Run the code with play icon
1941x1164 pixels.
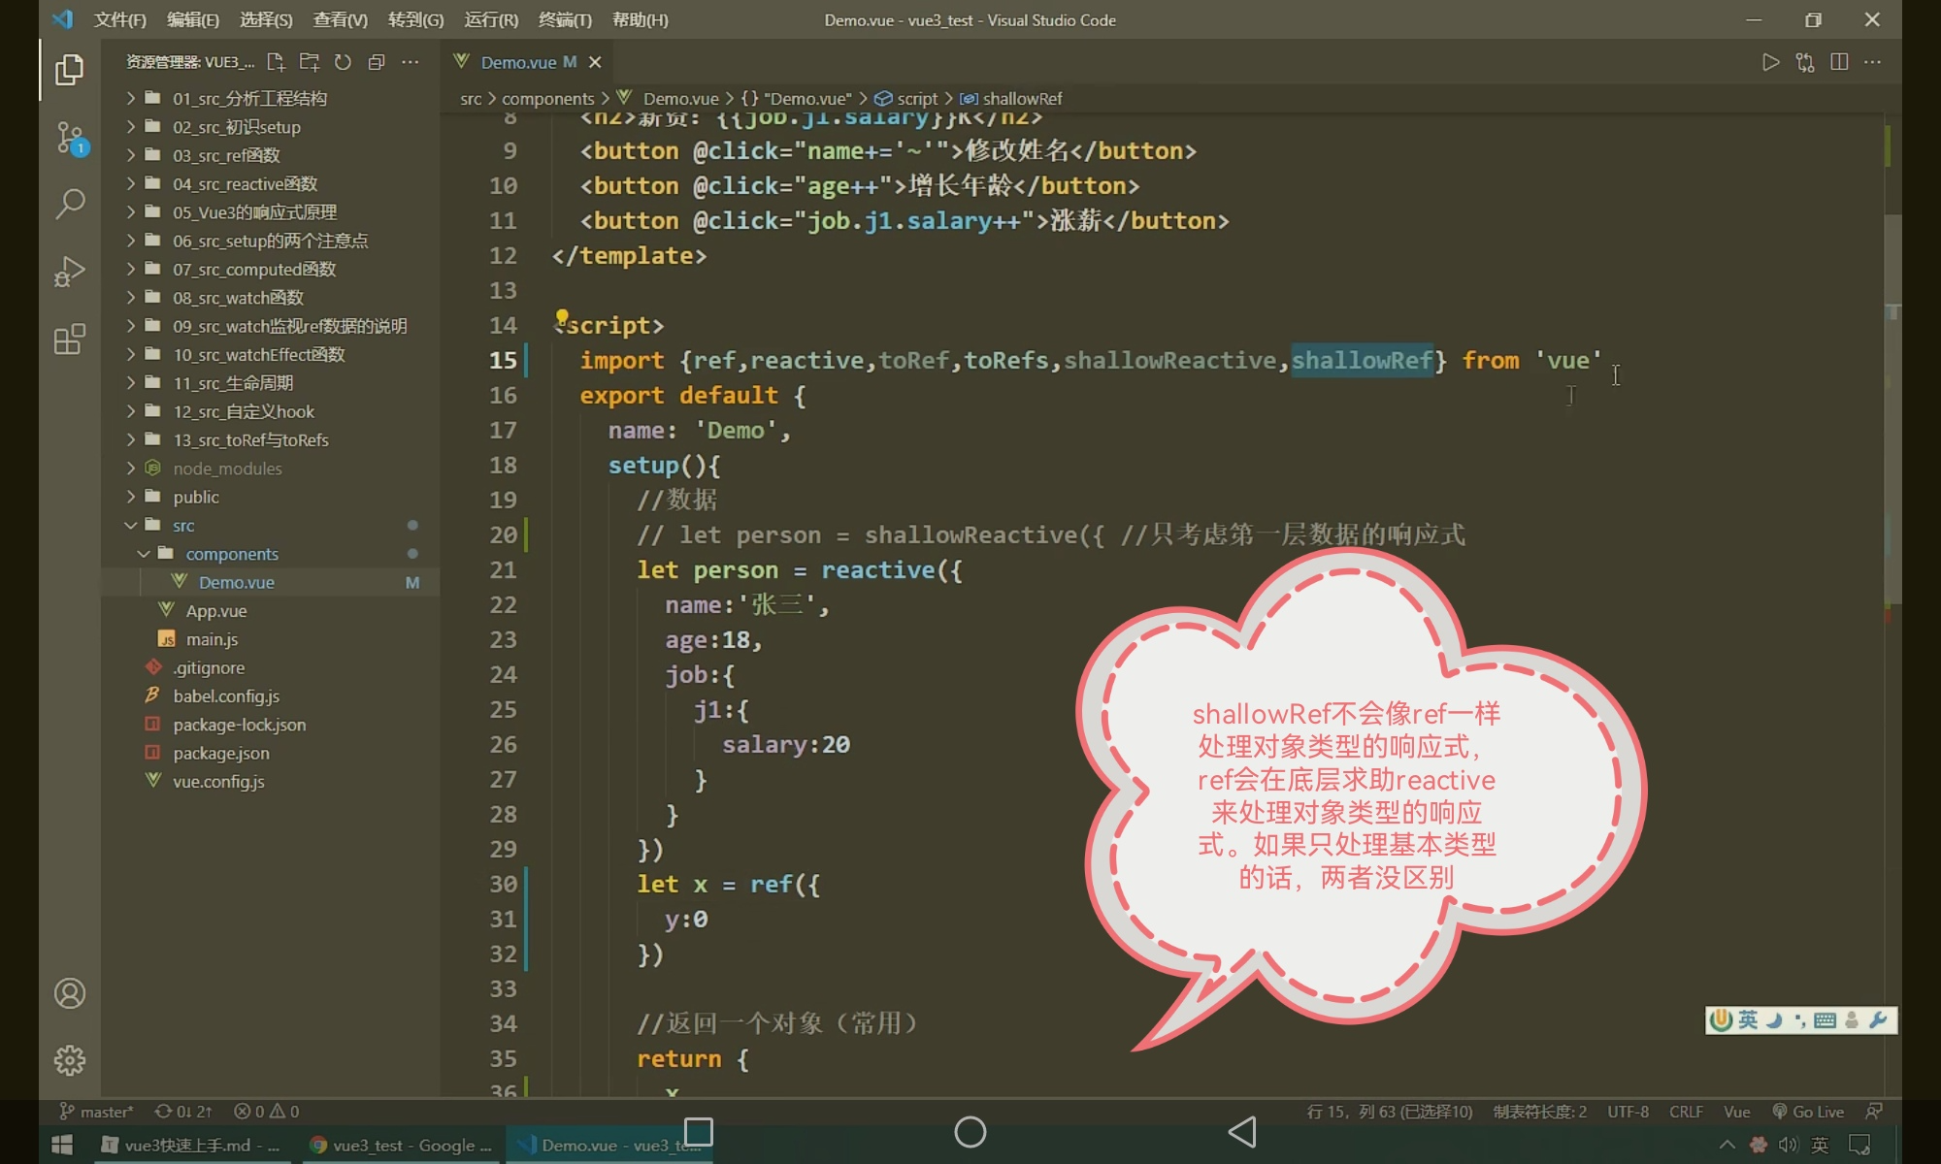(x=1770, y=62)
